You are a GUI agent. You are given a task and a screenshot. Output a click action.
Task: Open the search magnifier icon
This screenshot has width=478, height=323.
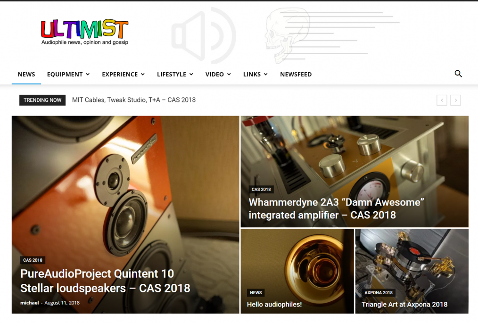[458, 74]
